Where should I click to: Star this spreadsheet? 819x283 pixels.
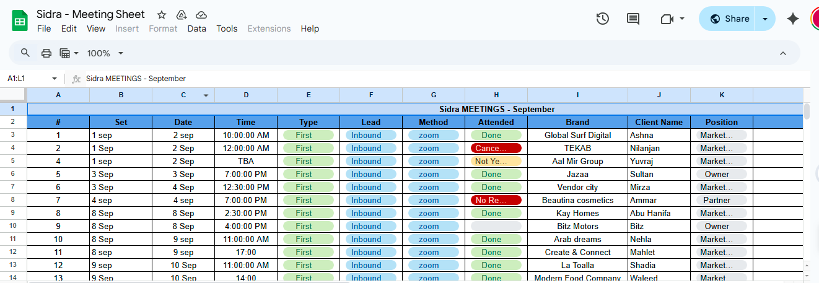(162, 15)
